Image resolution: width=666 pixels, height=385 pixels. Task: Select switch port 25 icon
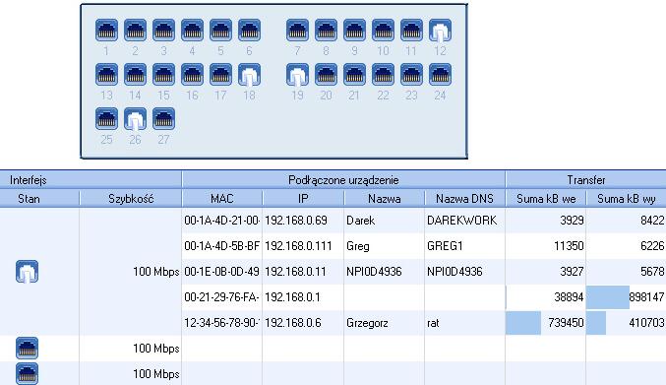click(106, 118)
